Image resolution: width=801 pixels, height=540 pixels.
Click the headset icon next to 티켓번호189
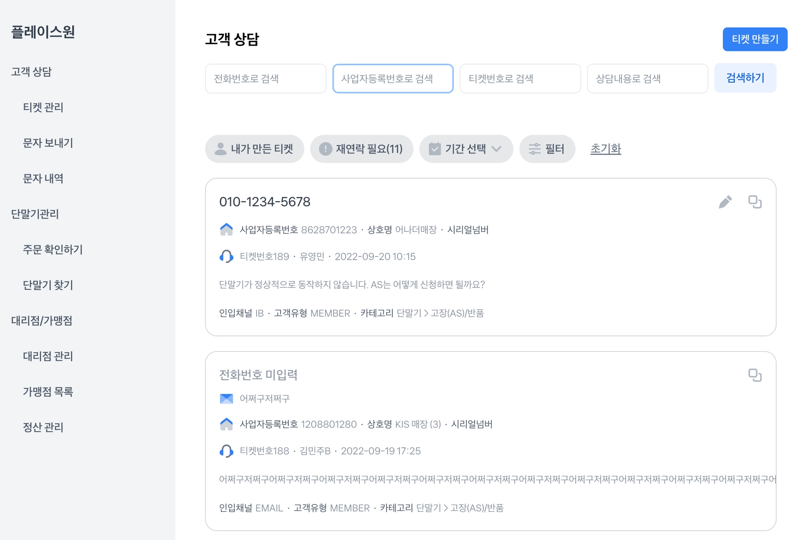(226, 257)
